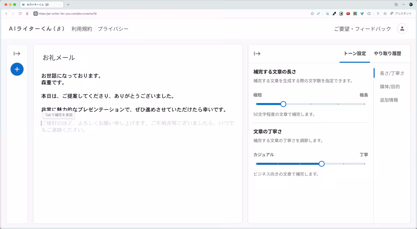Screen dimensions: 417x229
Task: Collapse the right tone settings panel
Action: click(257, 53)
